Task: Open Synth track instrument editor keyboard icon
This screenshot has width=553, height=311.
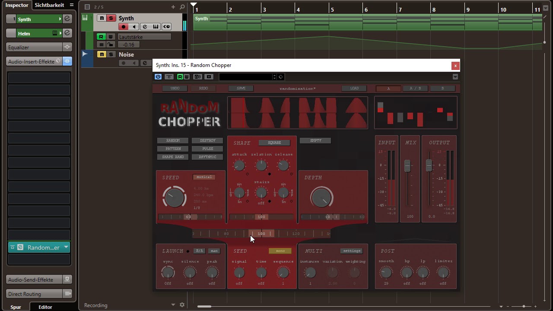Action: 156,27
